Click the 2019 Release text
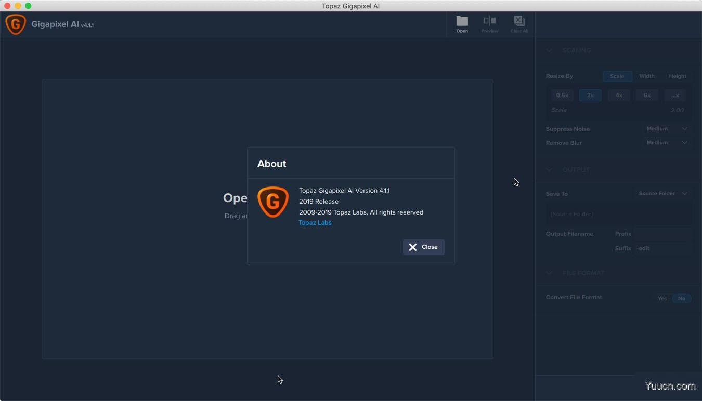 click(319, 202)
